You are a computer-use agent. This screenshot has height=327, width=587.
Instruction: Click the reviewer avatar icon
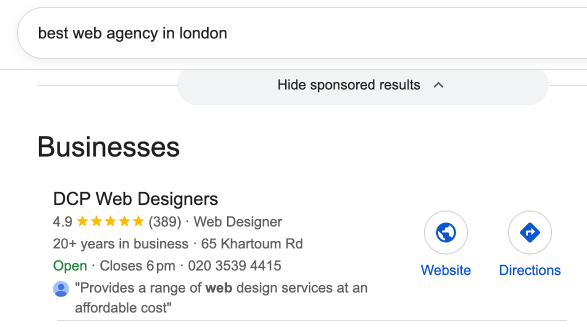[61, 289]
